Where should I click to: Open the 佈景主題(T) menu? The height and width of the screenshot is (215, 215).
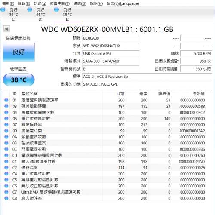[x=60, y=3]
